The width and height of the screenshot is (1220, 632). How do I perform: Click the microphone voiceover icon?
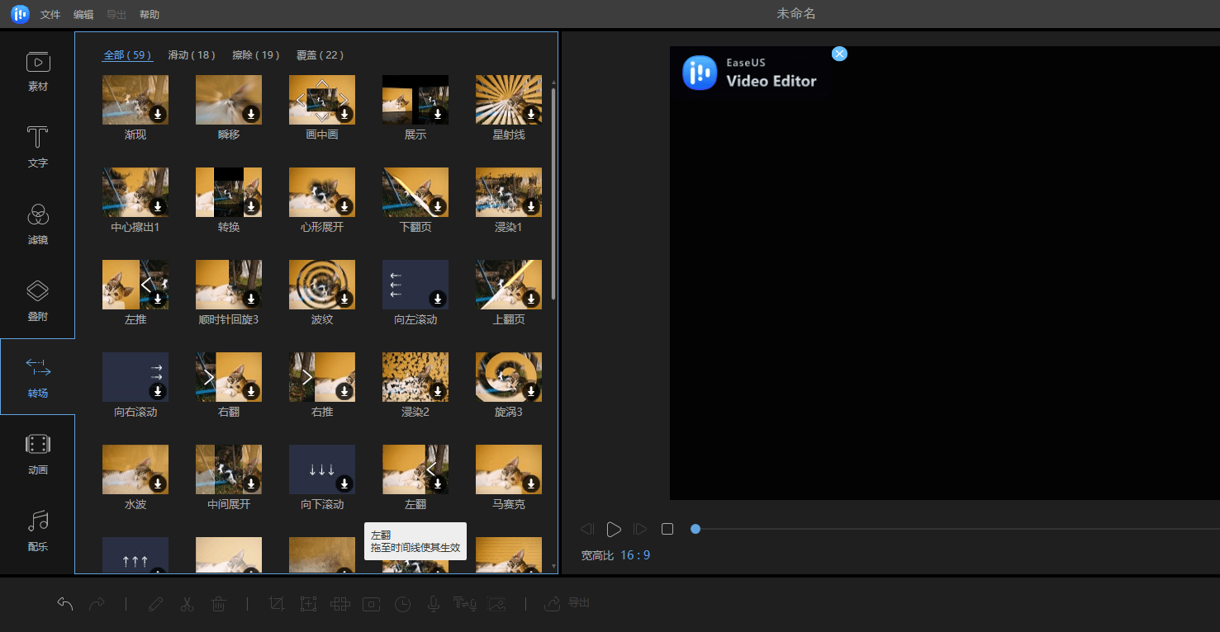coord(433,604)
